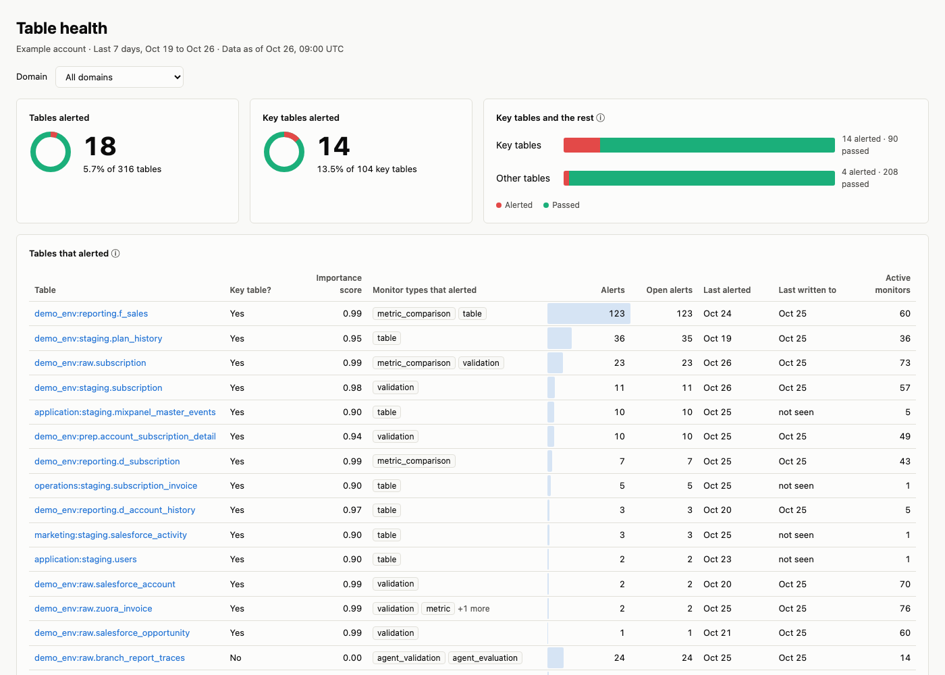
Task: Open the All domains dropdown
Action: coord(119,77)
